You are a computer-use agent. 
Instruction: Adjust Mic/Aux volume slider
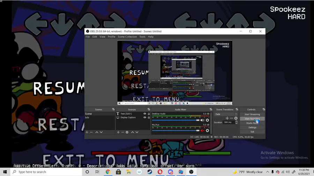click(x=175, y=130)
